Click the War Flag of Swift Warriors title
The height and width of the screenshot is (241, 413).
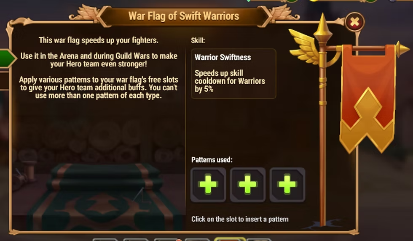click(184, 16)
